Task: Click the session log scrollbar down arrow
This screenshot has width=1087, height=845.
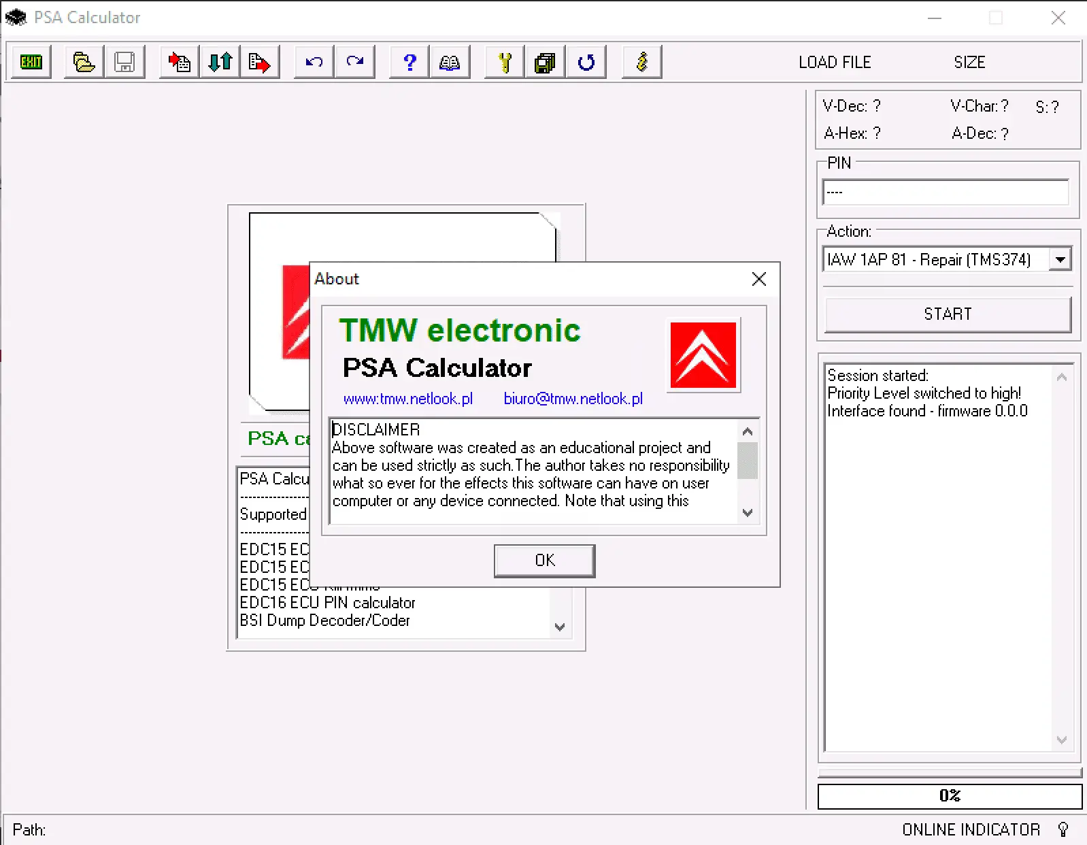Action: click(1062, 740)
